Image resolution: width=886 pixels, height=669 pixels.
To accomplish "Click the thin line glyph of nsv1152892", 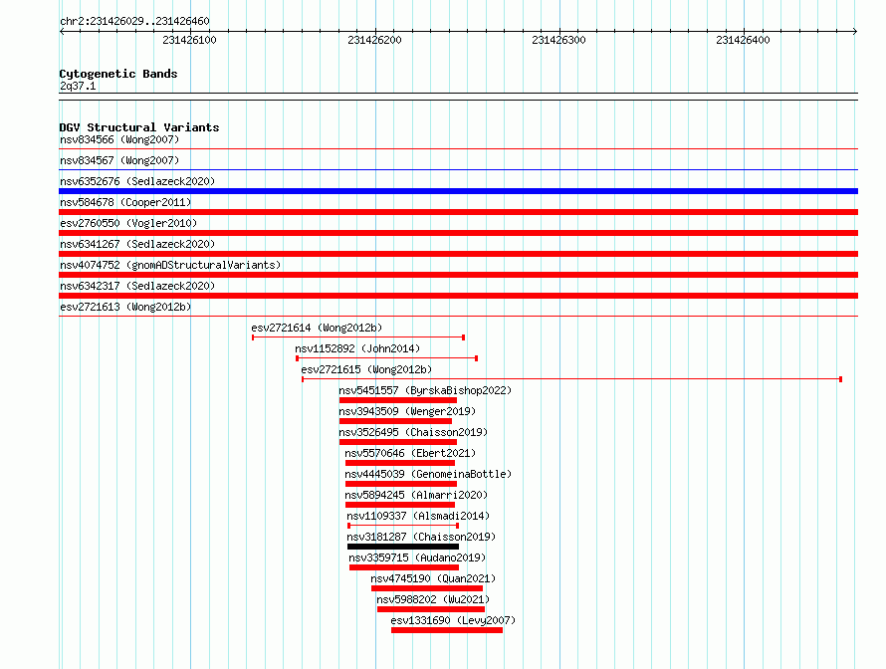I will click(387, 358).
